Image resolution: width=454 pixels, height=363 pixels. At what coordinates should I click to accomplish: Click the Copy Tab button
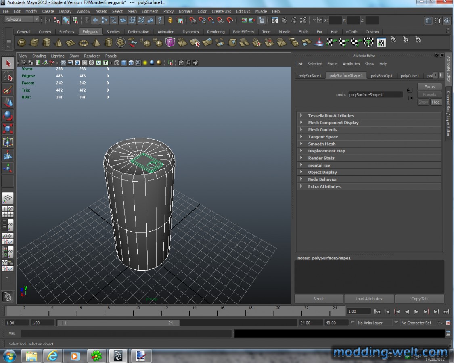coord(419,299)
